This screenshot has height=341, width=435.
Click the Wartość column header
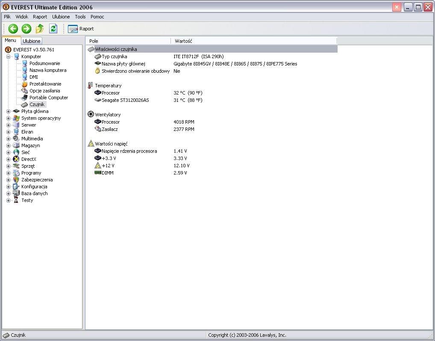pyautogui.click(x=183, y=41)
